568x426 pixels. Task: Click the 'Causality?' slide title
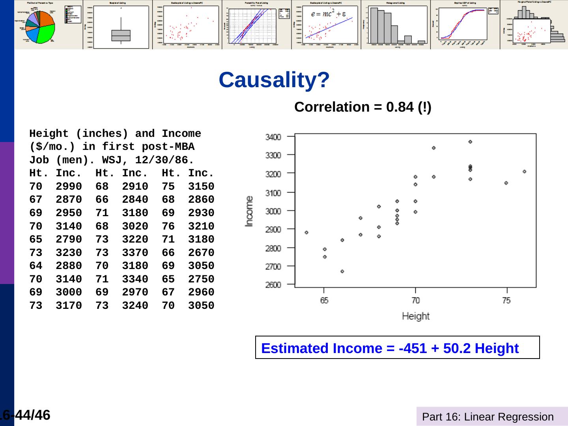[x=274, y=80]
